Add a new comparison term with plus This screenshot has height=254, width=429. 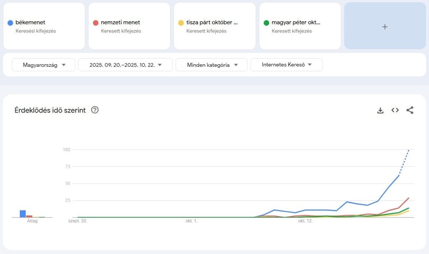click(385, 27)
